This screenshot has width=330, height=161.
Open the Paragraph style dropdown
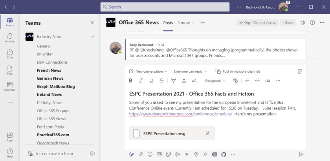tap(215, 80)
